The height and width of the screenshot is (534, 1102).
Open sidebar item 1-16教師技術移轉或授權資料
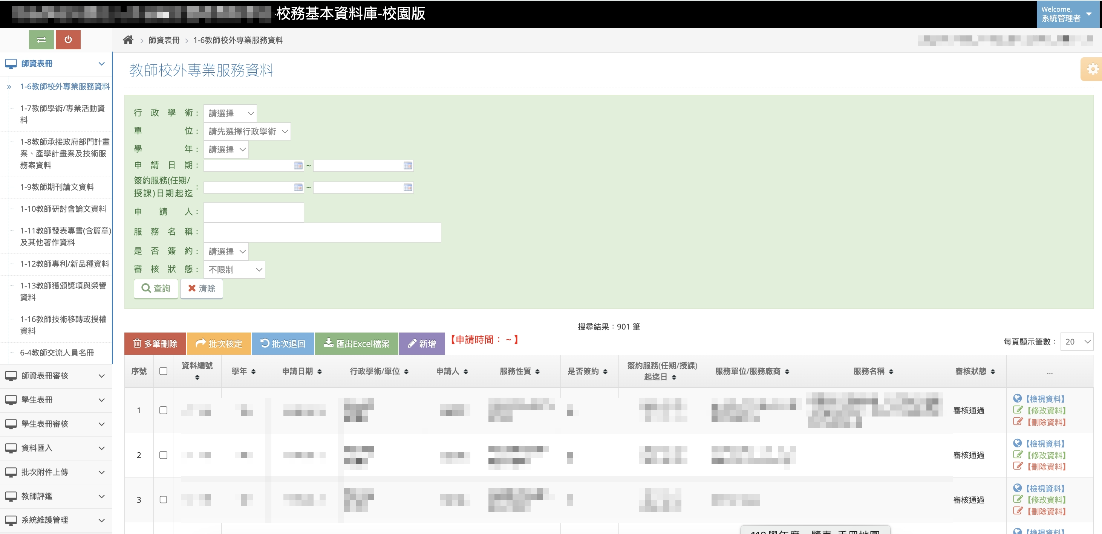point(63,325)
